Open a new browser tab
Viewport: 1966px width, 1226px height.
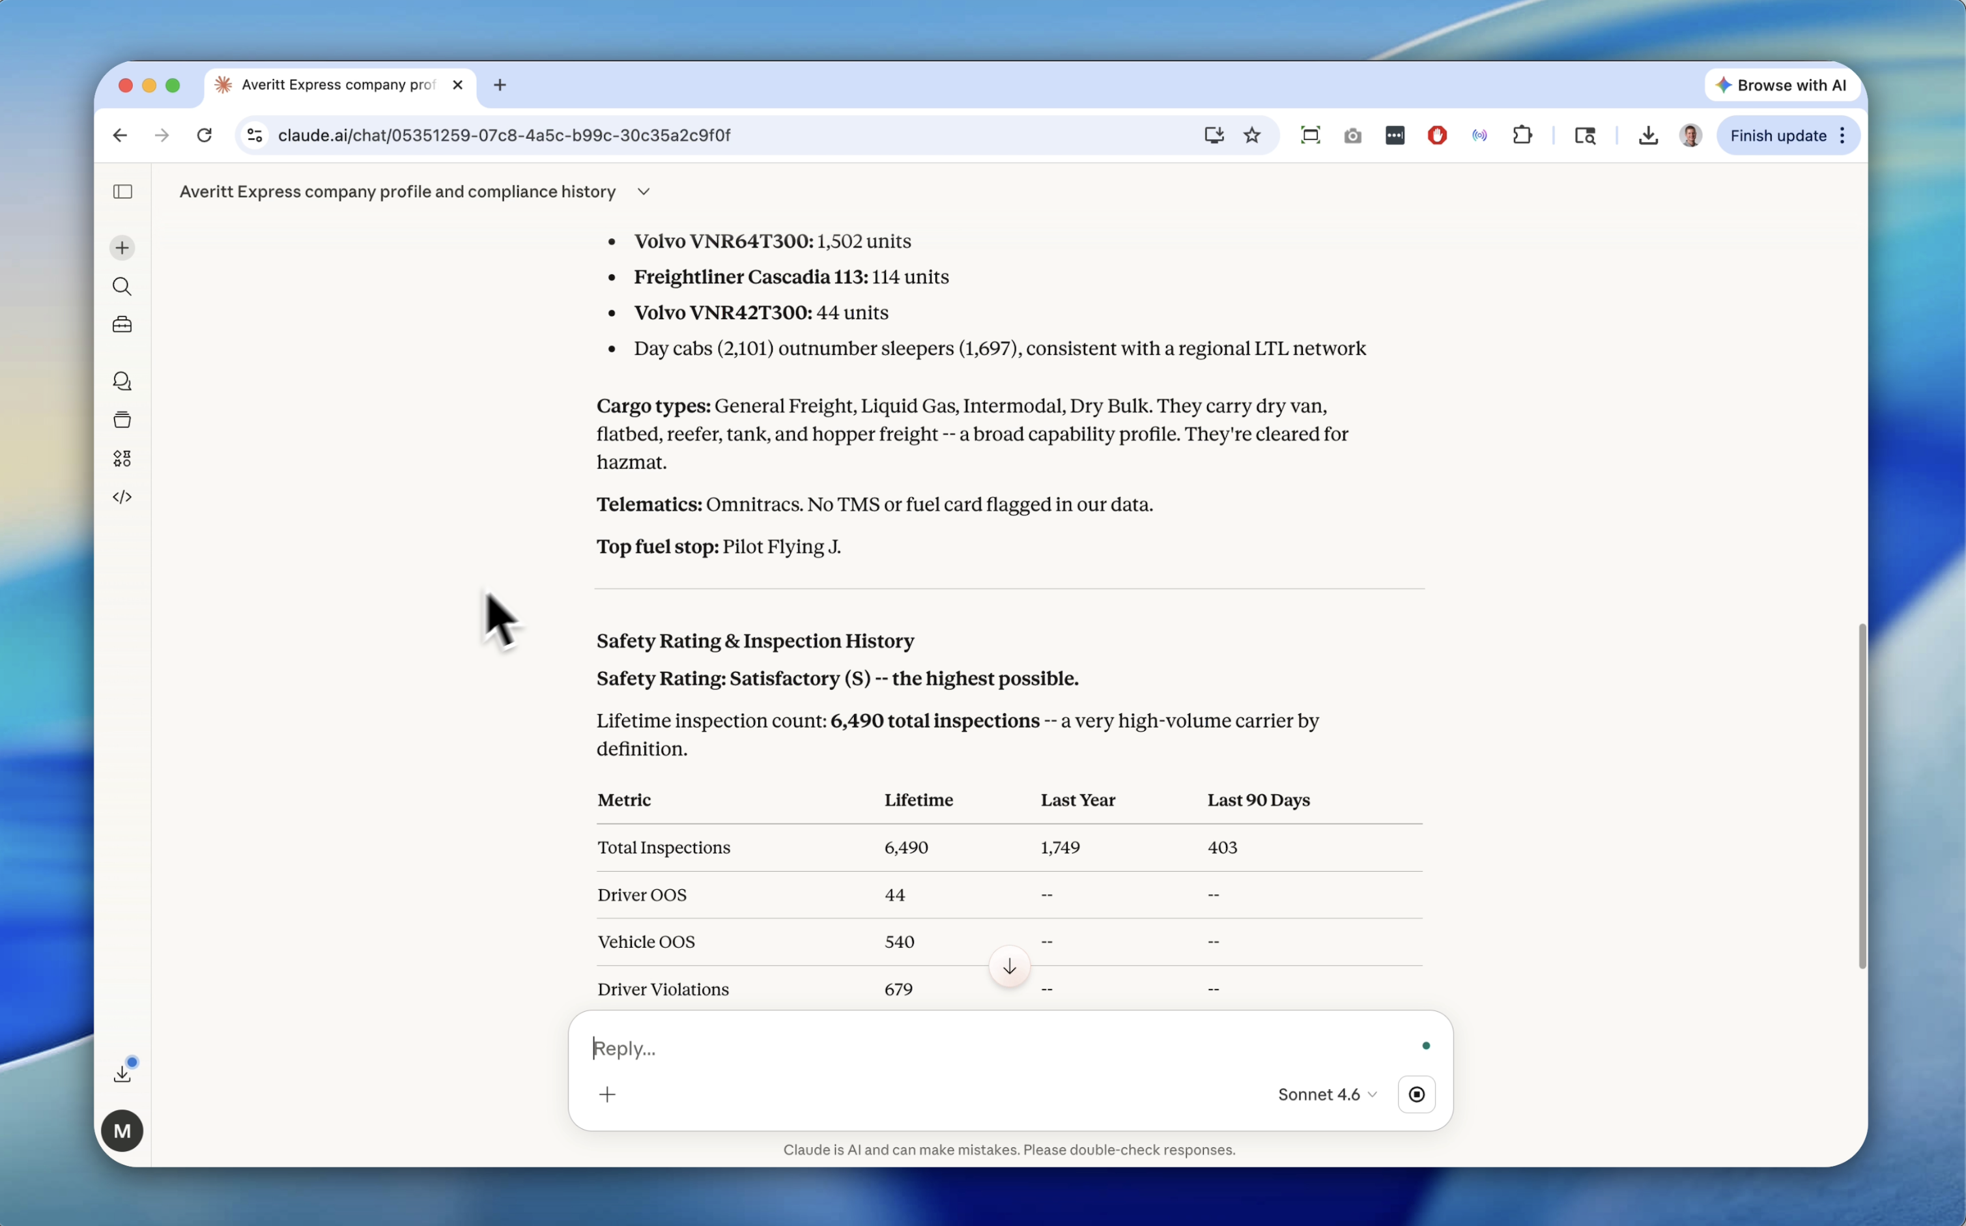click(500, 84)
